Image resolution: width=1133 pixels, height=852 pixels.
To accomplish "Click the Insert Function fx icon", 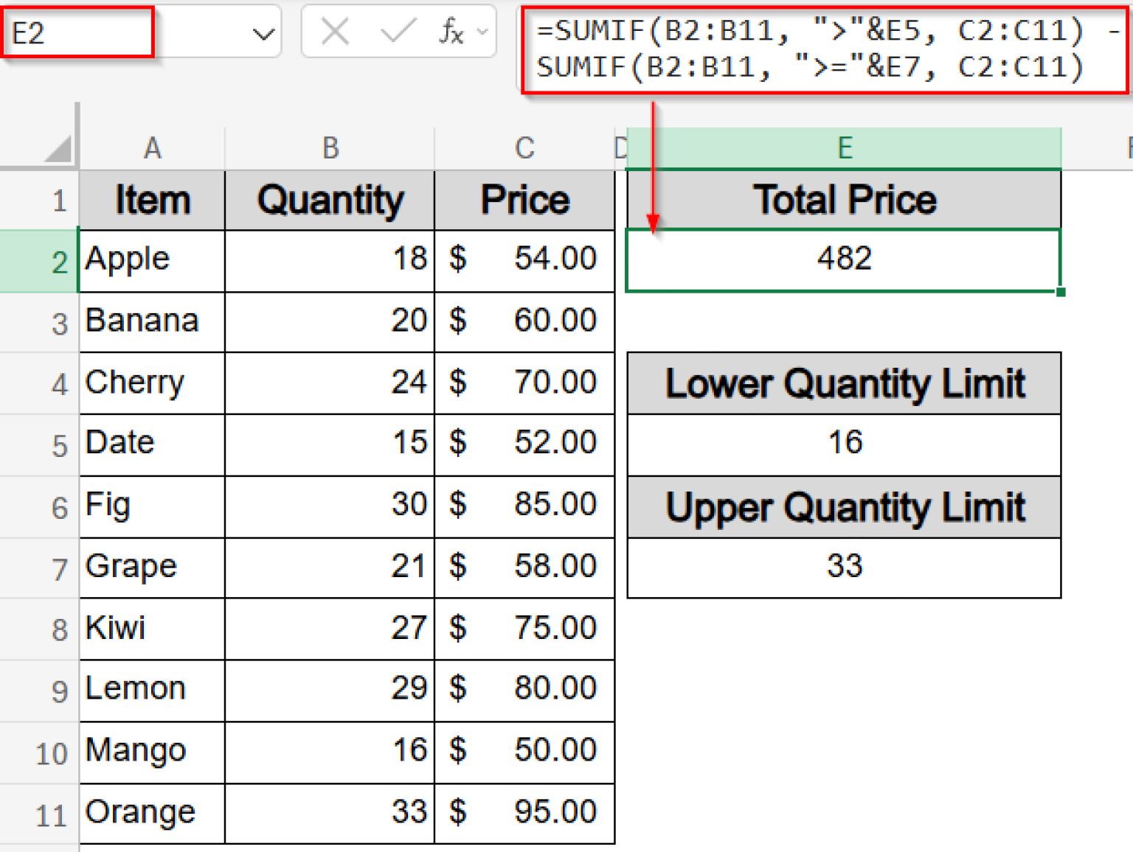I will [452, 32].
